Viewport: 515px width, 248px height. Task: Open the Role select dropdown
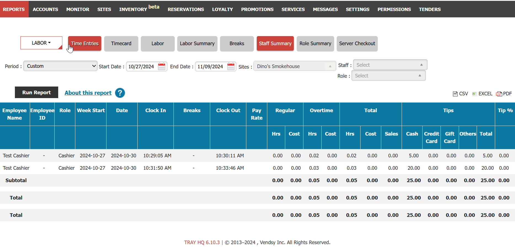388,76
